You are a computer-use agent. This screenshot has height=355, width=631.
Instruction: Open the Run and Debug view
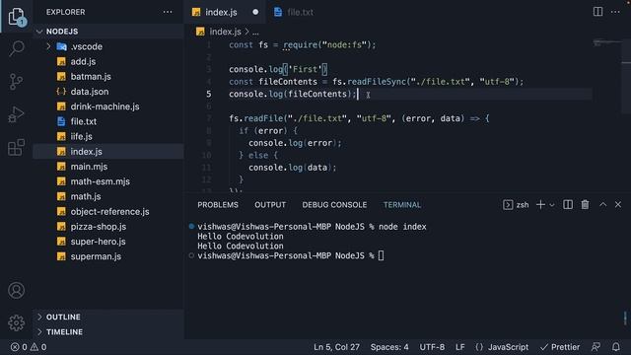pos(17,114)
